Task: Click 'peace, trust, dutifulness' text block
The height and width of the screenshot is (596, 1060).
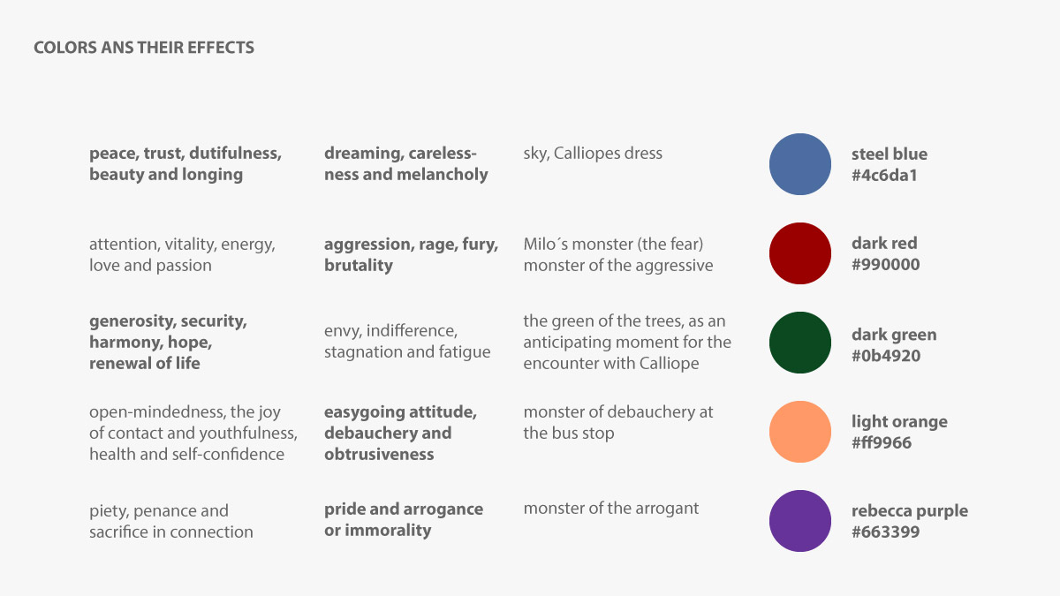Action: 185,163
